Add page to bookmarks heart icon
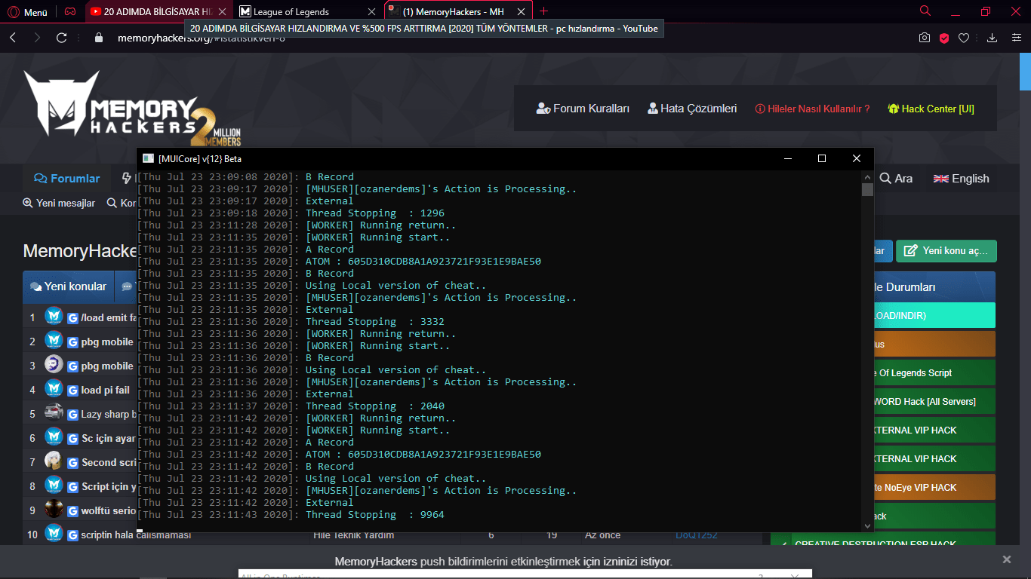Screen dimensions: 1031x579 [x=964, y=38]
